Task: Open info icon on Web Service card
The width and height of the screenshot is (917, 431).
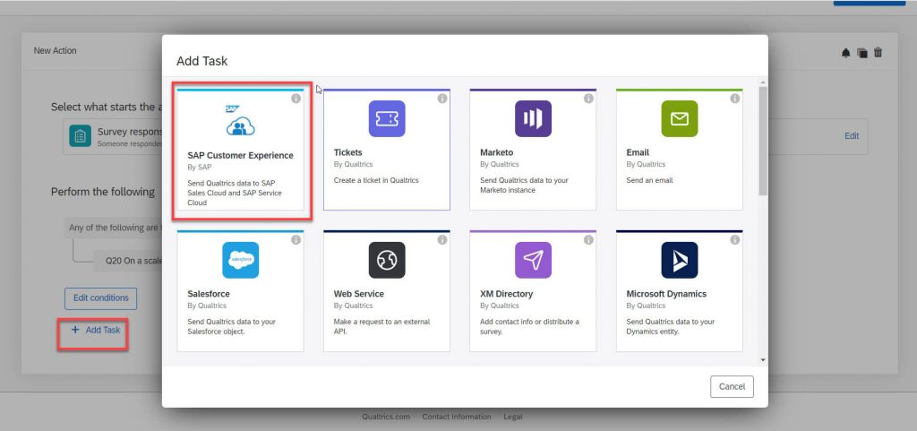Action: pyautogui.click(x=442, y=240)
